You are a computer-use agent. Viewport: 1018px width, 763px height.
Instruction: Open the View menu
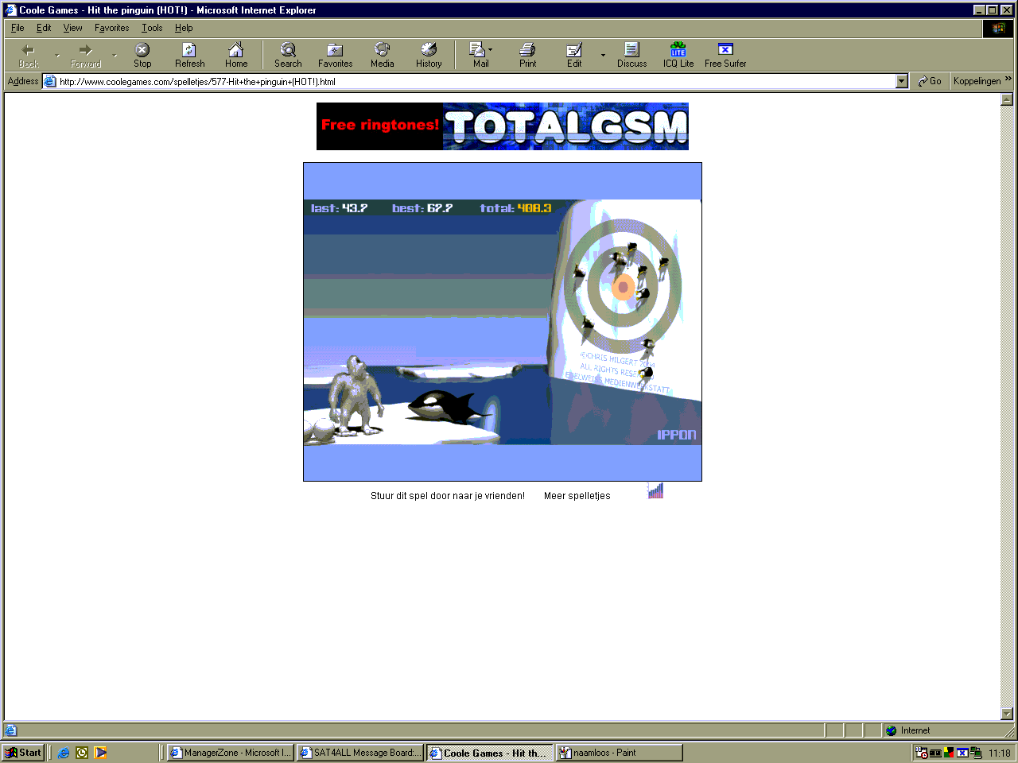click(x=72, y=28)
